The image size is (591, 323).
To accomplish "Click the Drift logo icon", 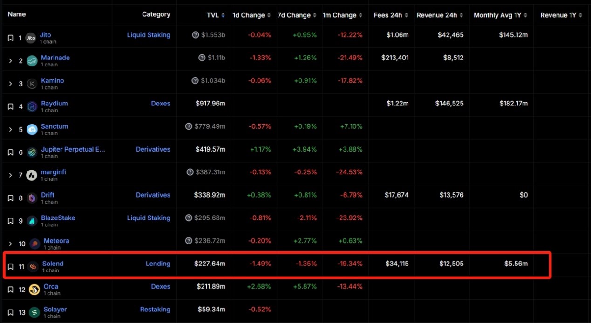I will 32,198.
